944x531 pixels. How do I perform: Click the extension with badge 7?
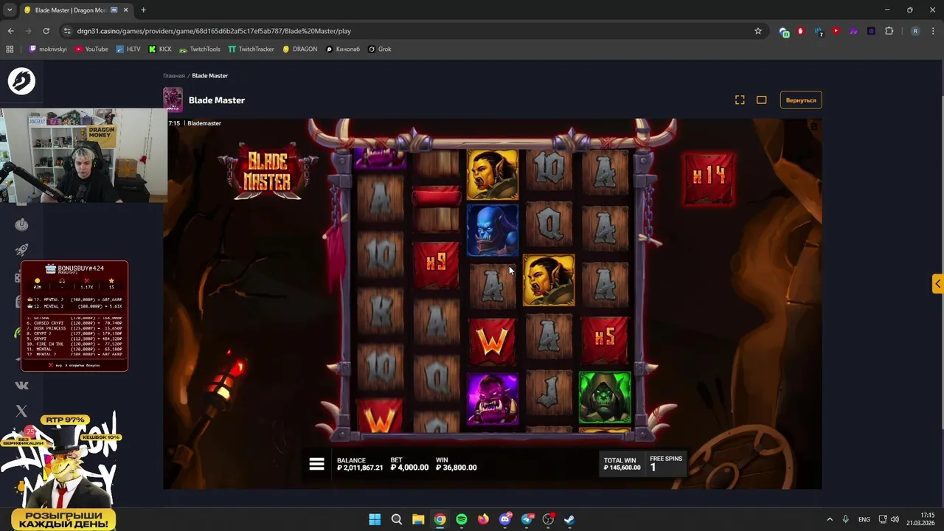click(819, 32)
